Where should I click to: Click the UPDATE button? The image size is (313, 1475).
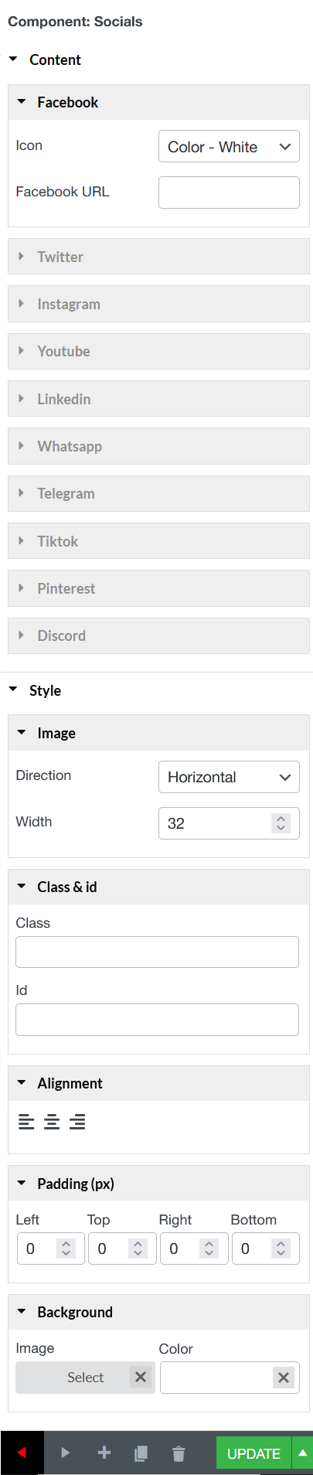click(x=253, y=1453)
